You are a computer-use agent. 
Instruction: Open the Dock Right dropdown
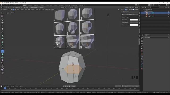point(132,17)
